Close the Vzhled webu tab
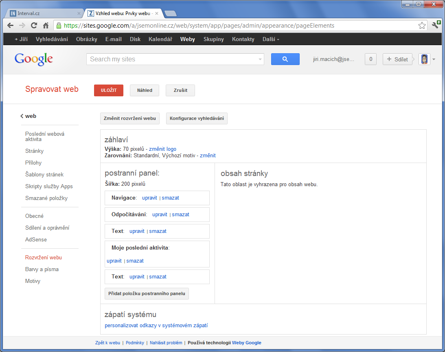Image resolution: width=445 pixels, height=352 pixels. tap(157, 13)
